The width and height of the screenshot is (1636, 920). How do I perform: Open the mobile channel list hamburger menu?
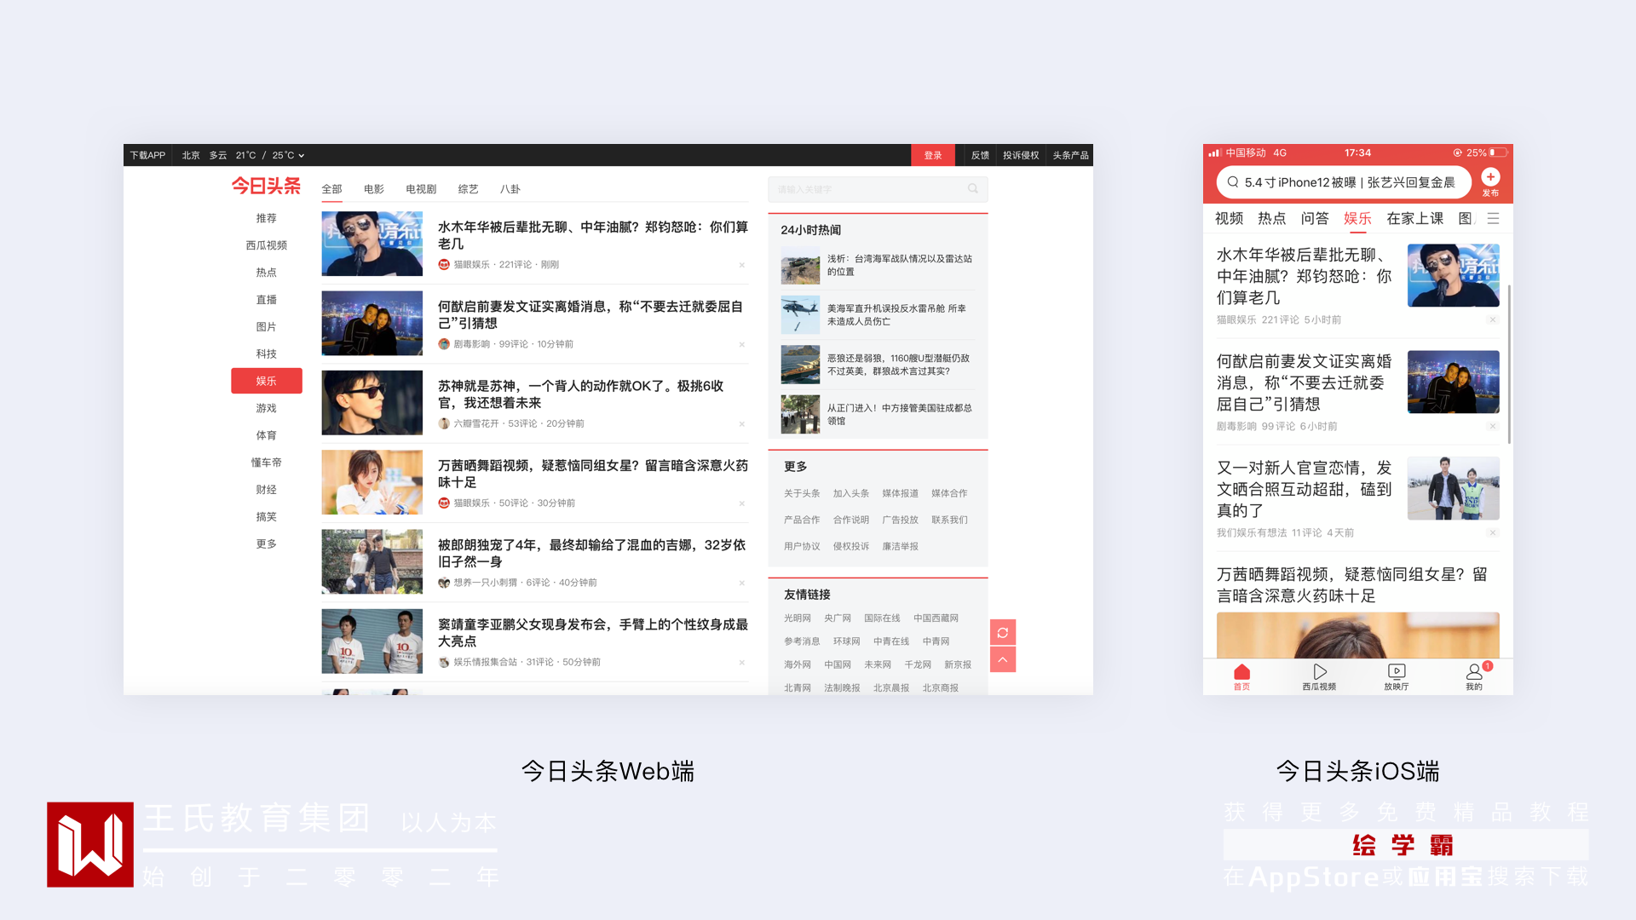click(x=1493, y=219)
